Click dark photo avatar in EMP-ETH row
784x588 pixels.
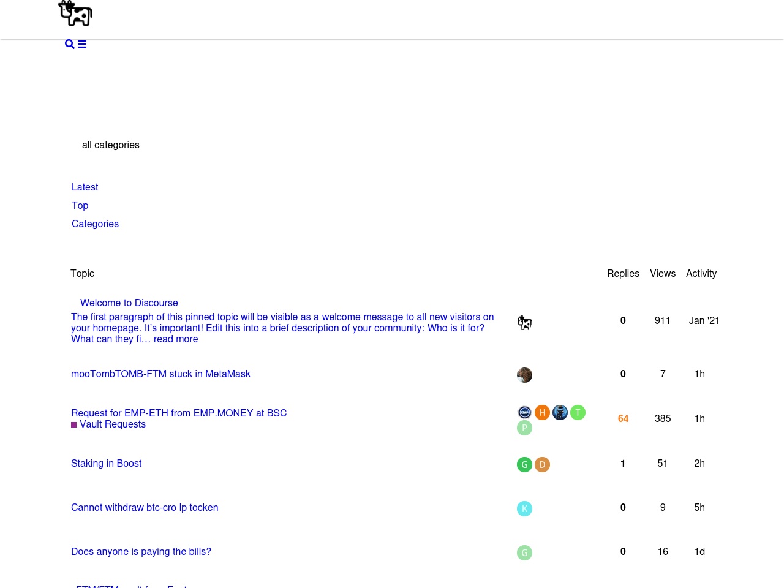560,412
